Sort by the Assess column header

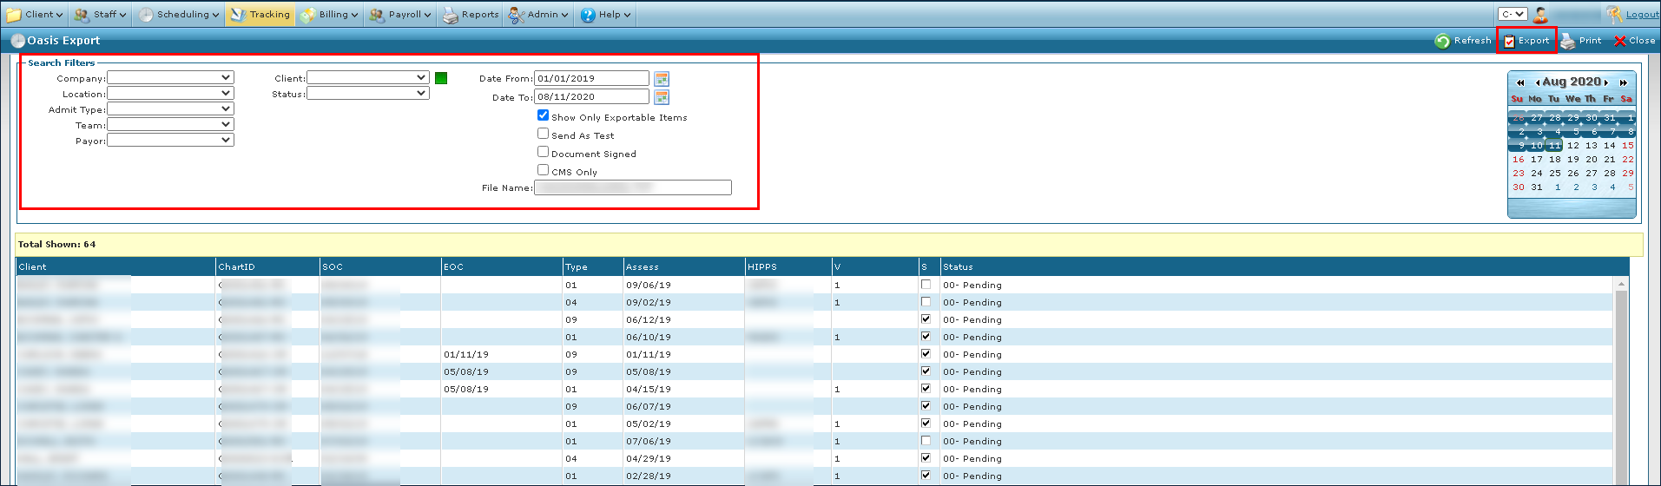(684, 266)
